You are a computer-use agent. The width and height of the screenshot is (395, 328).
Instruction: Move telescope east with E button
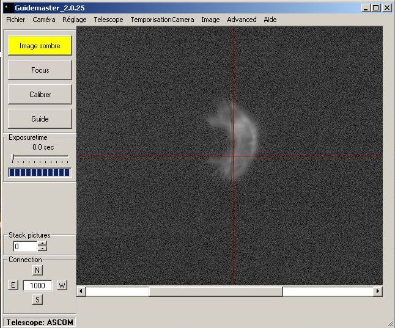click(13, 285)
